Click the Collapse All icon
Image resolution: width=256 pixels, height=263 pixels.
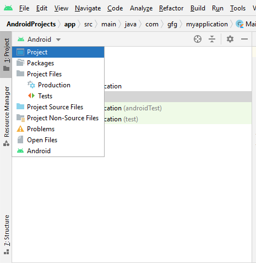[212, 39]
